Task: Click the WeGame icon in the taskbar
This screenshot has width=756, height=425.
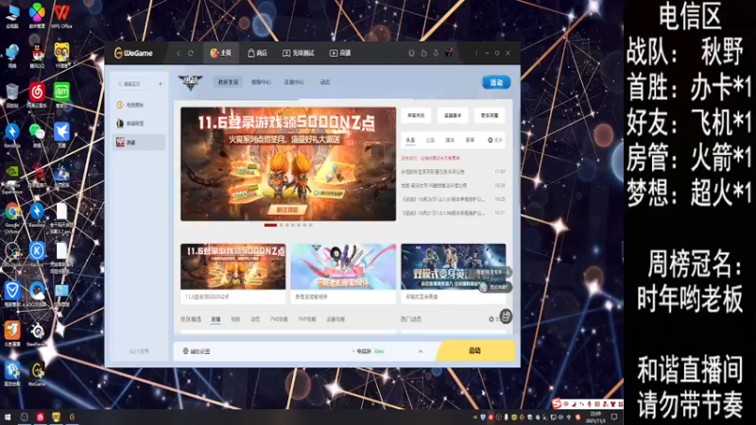Action: (72, 416)
